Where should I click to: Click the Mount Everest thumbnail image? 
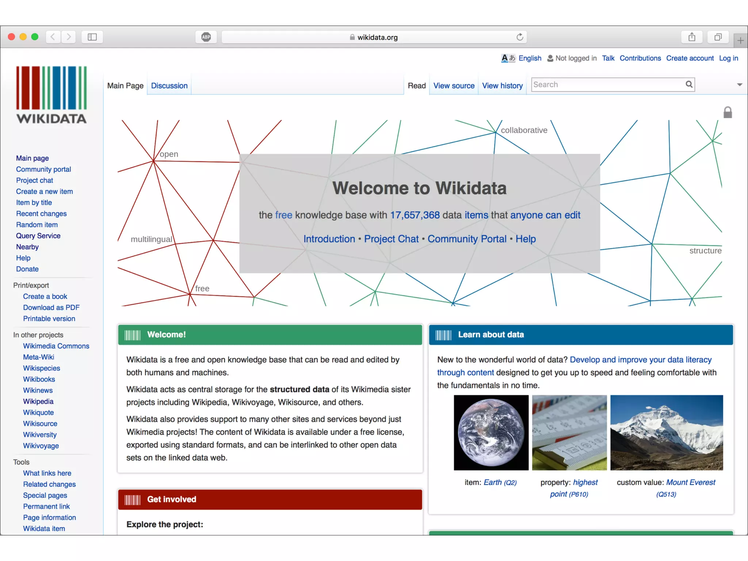(666, 432)
